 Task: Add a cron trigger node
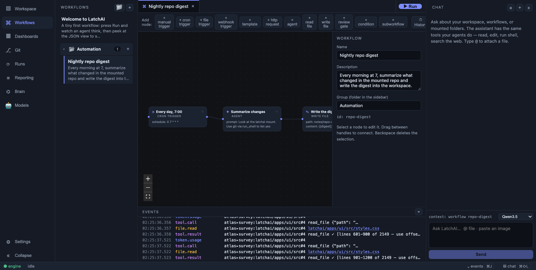click(x=185, y=22)
